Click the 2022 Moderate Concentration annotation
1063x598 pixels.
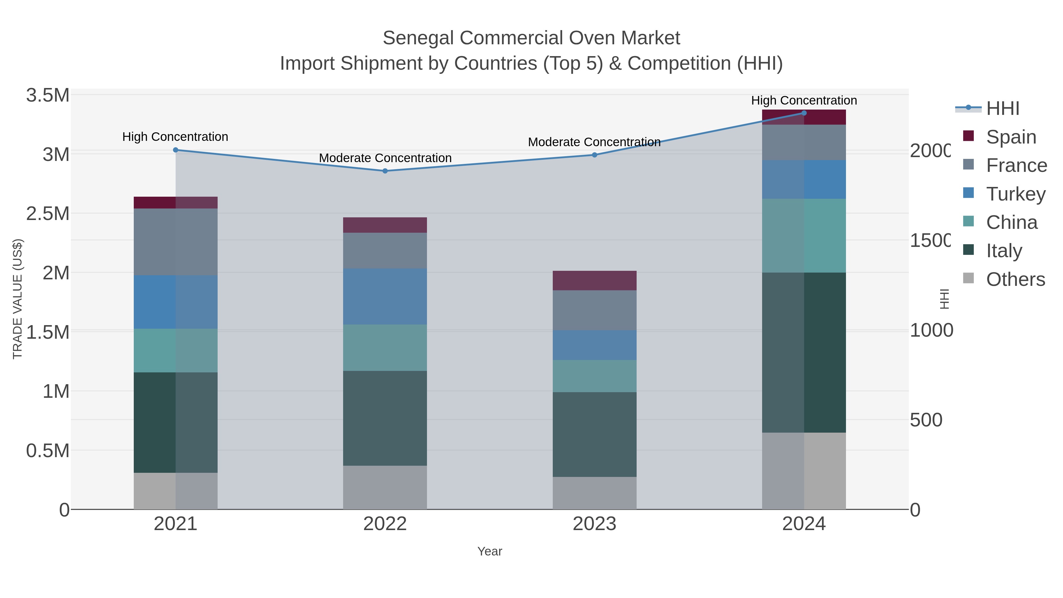coord(385,158)
